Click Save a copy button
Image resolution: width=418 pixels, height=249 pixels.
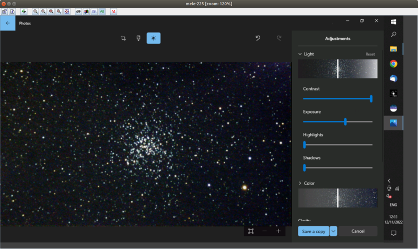click(313, 231)
